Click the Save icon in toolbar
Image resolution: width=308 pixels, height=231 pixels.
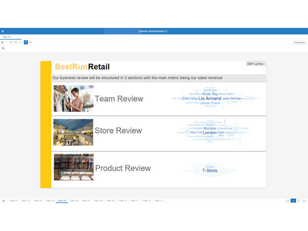[x=2, y=42]
